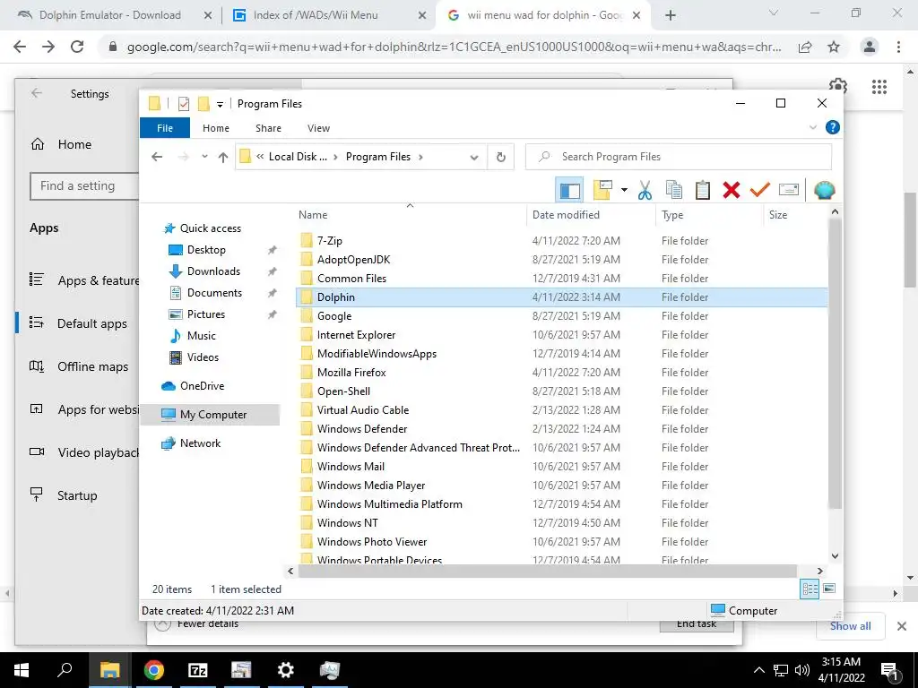The height and width of the screenshot is (688, 918).
Task: Open Customize Quick Access Toolbar dropdown
Action: [x=221, y=105]
